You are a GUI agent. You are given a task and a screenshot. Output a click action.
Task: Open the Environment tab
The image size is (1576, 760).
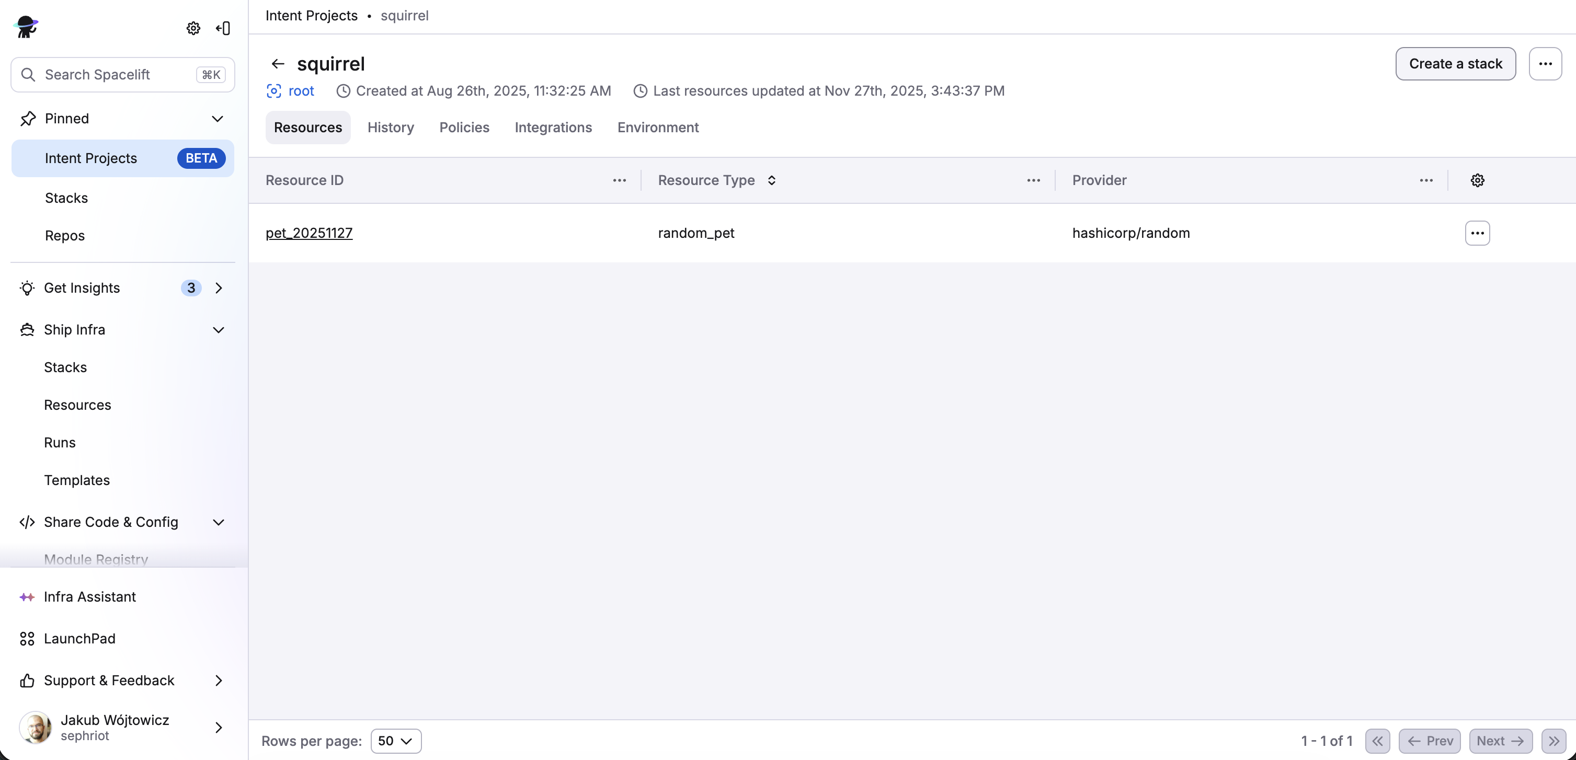coord(658,127)
